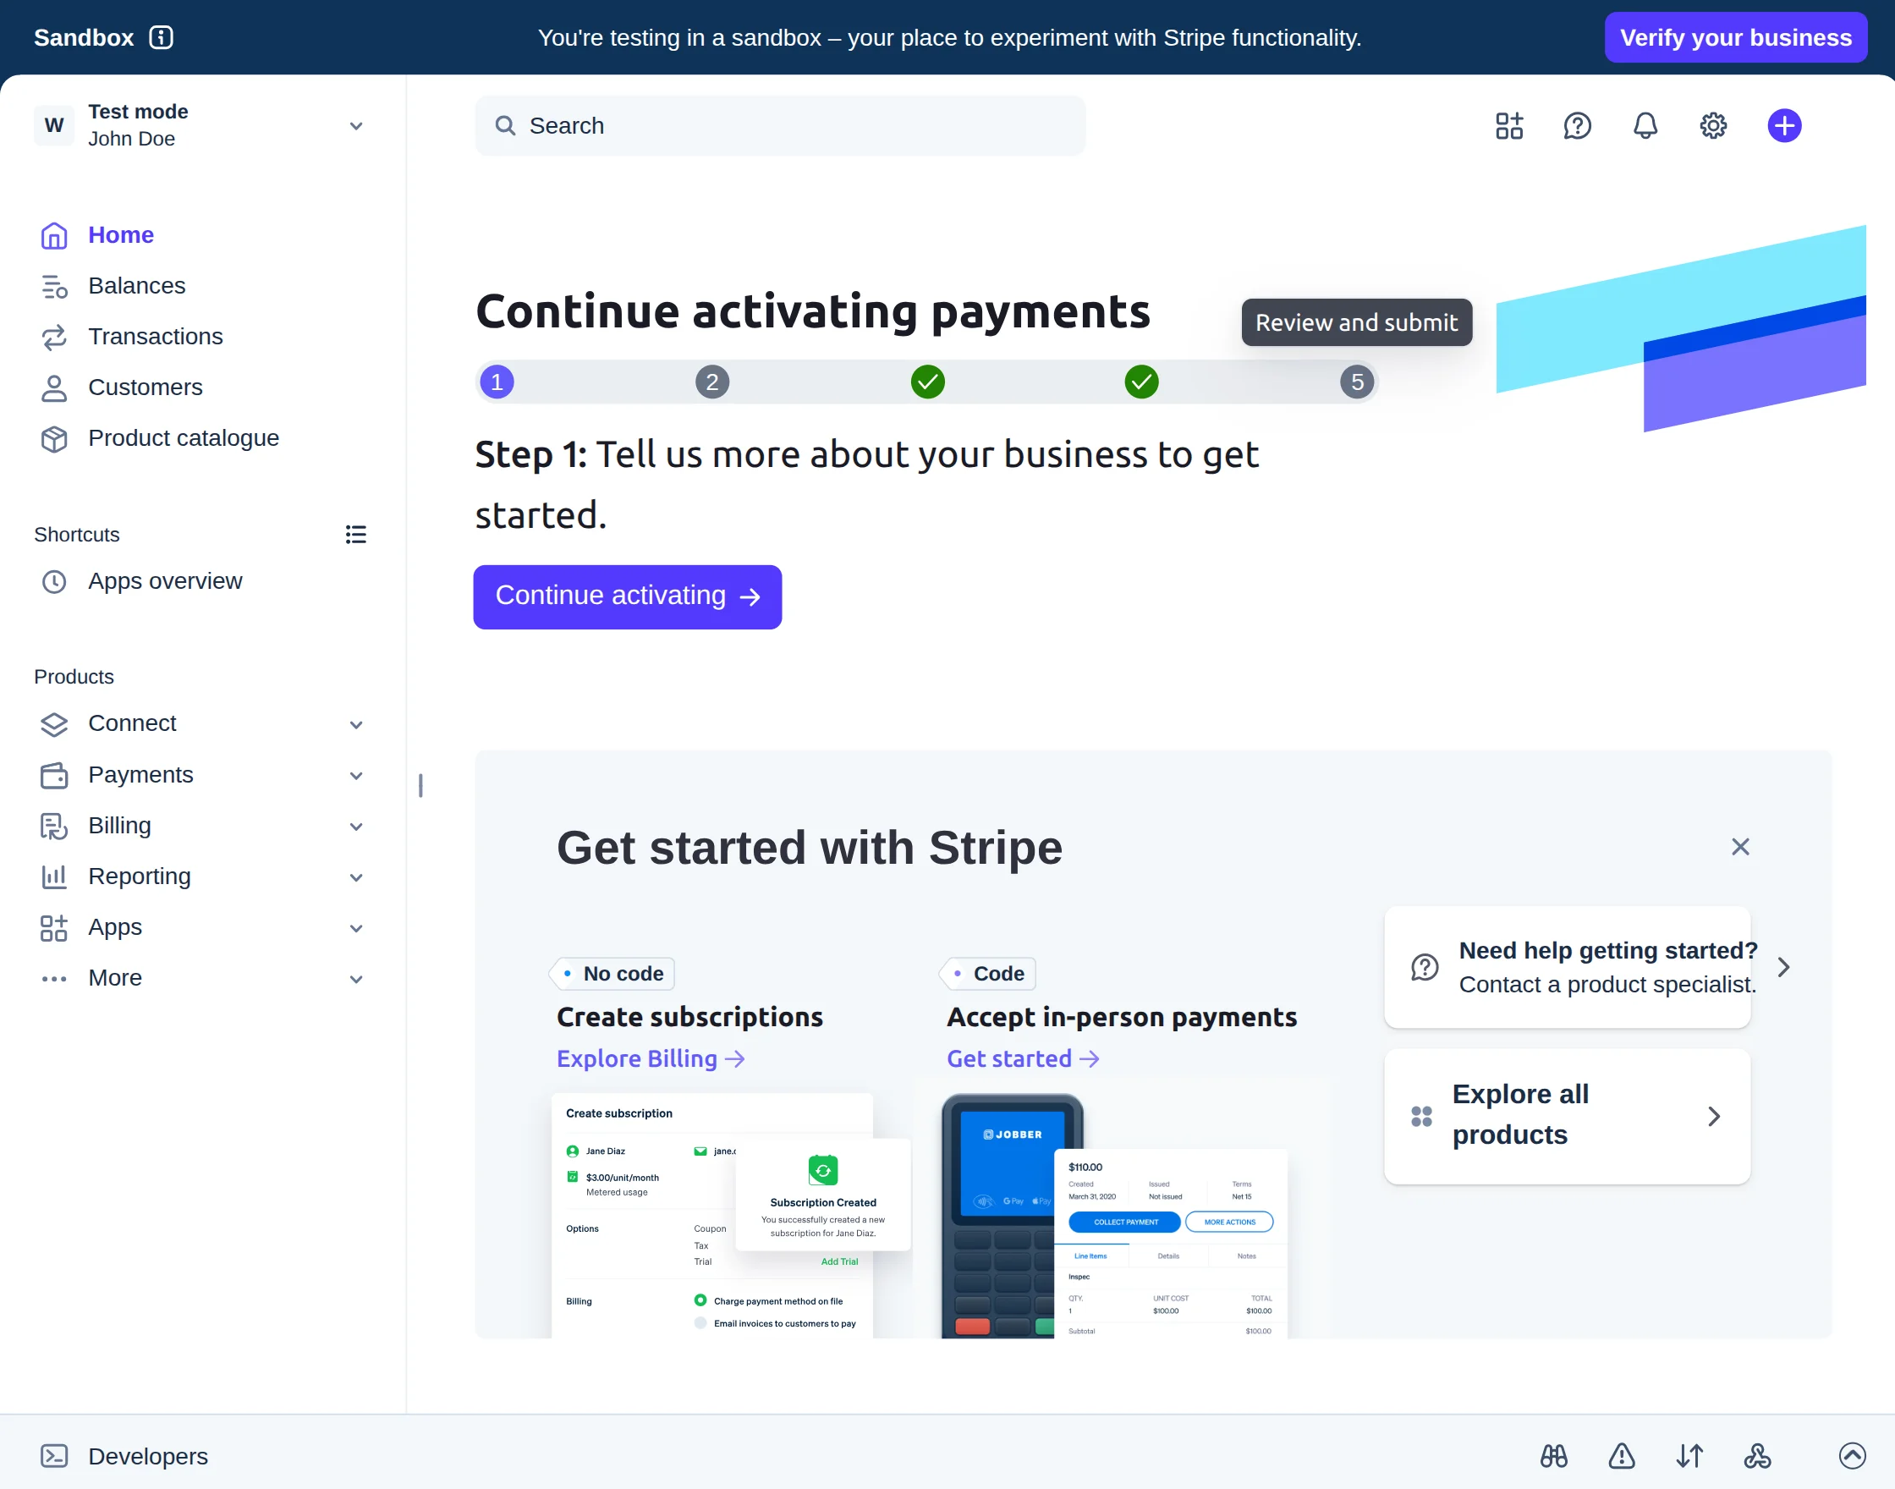Viewport: 1895px width, 1489px height.
Task: Open Transactions page
Action: pos(155,337)
